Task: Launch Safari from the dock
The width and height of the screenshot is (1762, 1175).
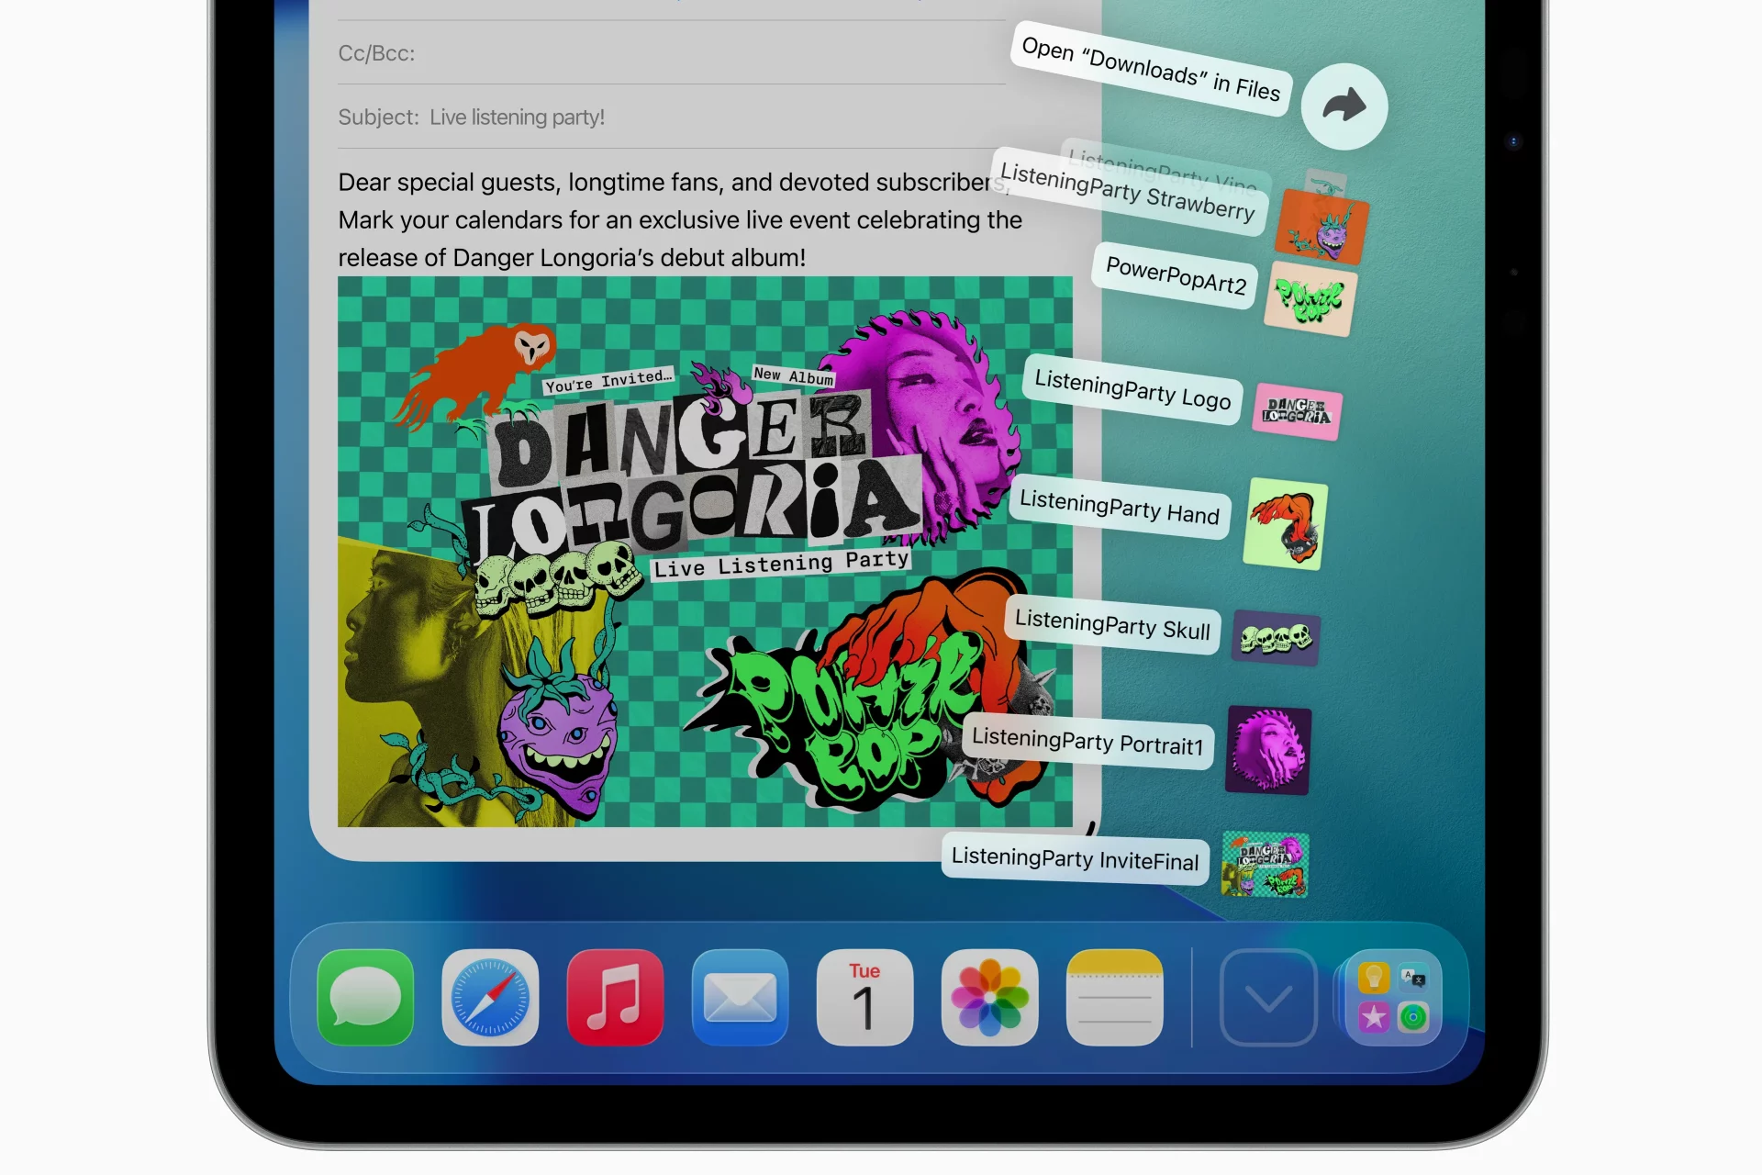Action: point(490,998)
